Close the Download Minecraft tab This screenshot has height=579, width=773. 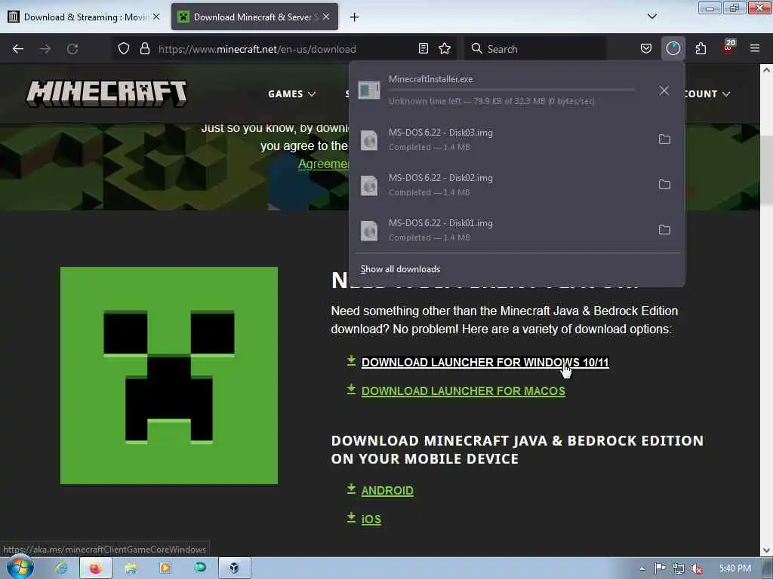pyautogui.click(x=326, y=17)
